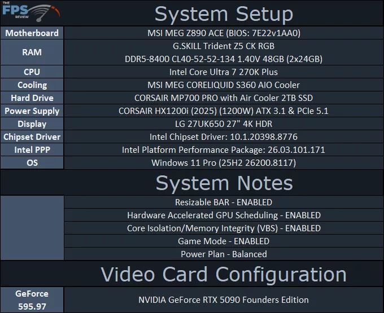Click Core Isolation/Memory Integrity (VBS) row
This screenshot has height=313, width=384.
tap(224, 228)
